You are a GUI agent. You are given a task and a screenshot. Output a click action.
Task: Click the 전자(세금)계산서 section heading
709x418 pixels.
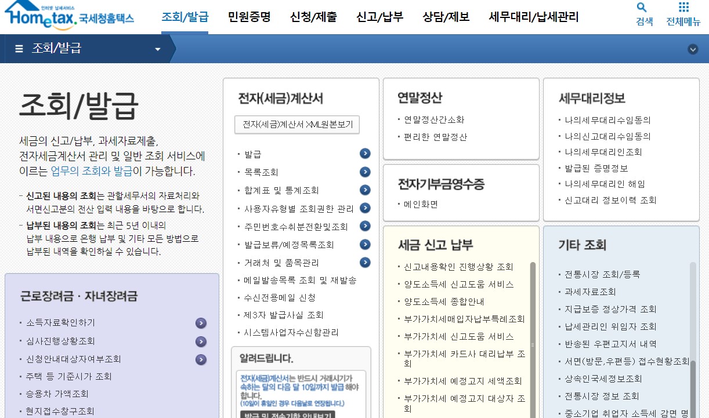coord(280,98)
